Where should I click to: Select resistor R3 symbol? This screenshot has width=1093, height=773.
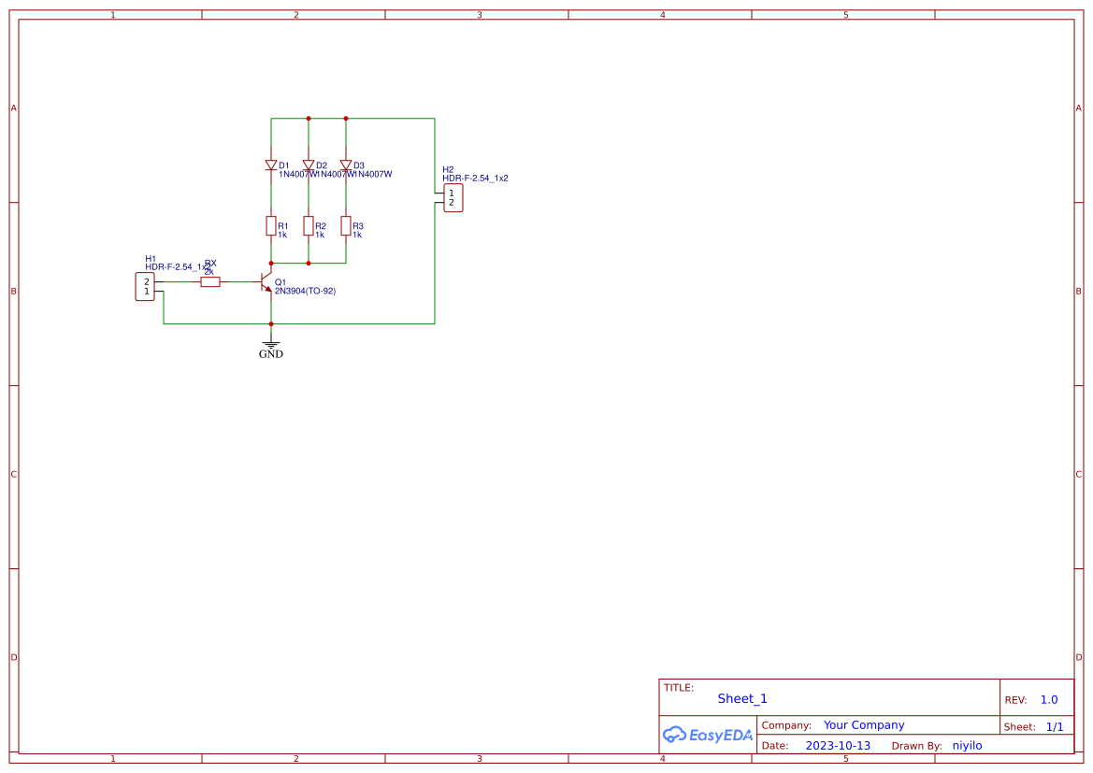(347, 227)
